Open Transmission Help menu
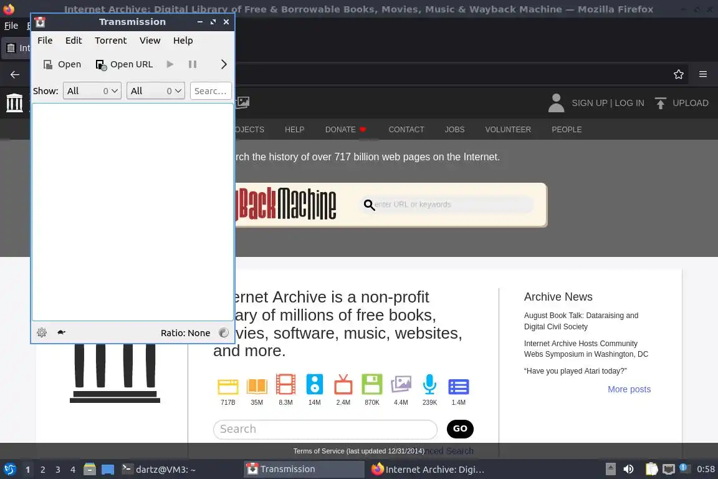This screenshot has width=718, height=479. coord(183,41)
